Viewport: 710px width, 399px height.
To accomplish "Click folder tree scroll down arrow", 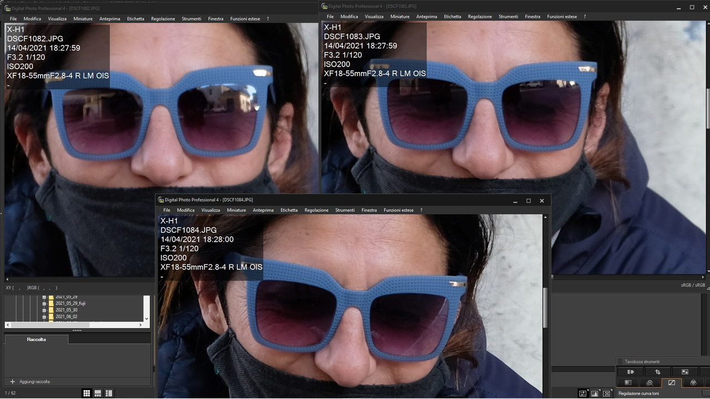I will tap(146, 319).
